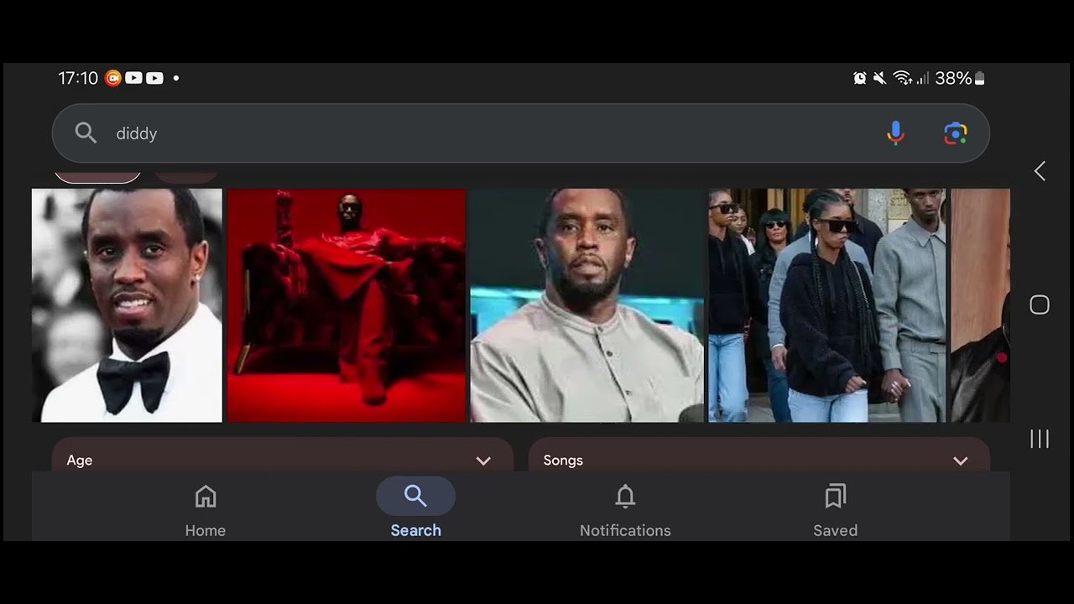This screenshot has height=604, width=1074.
Task: Tap the 17:10 clock text
Action: click(x=78, y=78)
